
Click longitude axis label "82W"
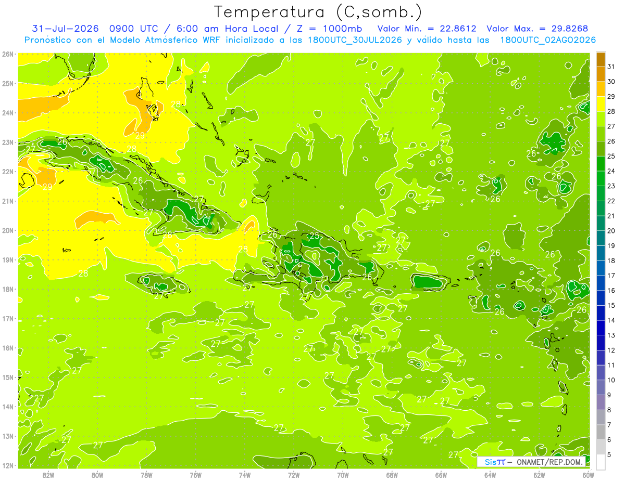point(48,475)
